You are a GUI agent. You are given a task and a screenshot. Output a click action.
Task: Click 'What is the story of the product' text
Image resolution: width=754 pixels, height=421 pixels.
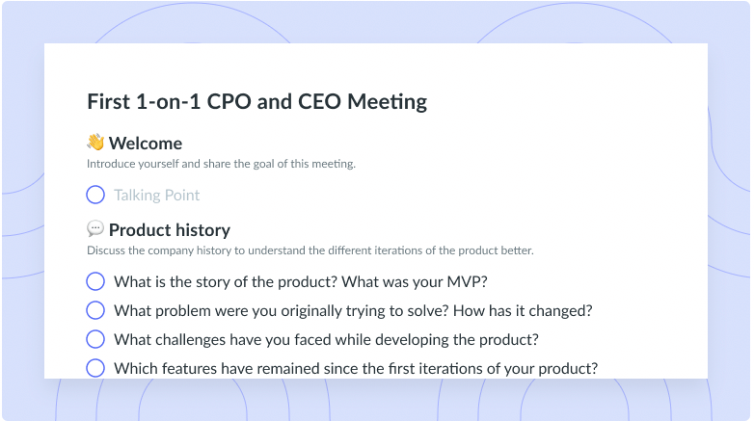tap(226, 281)
